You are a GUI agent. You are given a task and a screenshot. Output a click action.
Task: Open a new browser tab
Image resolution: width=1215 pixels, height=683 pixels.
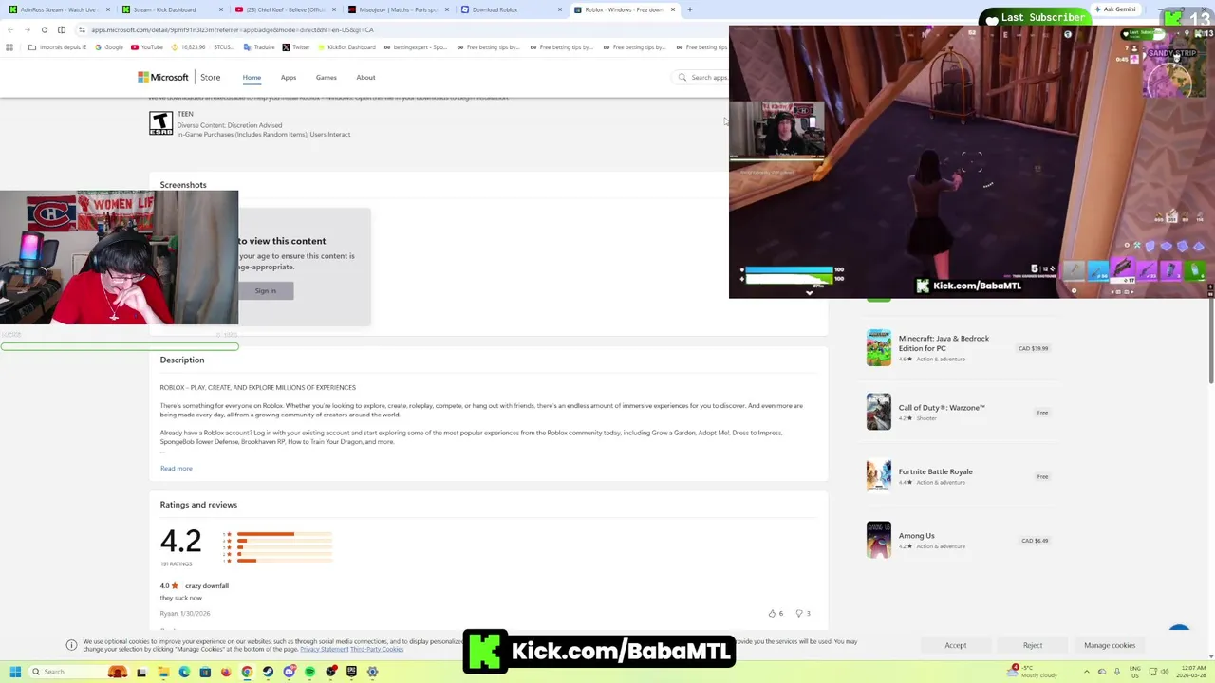689,9
